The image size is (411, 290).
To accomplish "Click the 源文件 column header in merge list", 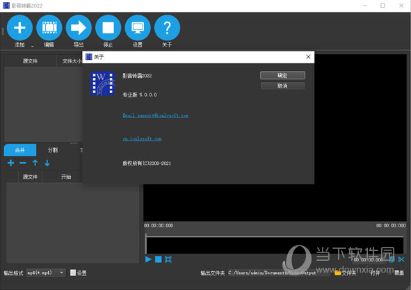I will pyautogui.click(x=30, y=177).
